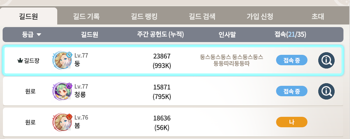Open the 가입 신청 tab
Viewport: 350px width, 139px height.
[x=260, y=17]
